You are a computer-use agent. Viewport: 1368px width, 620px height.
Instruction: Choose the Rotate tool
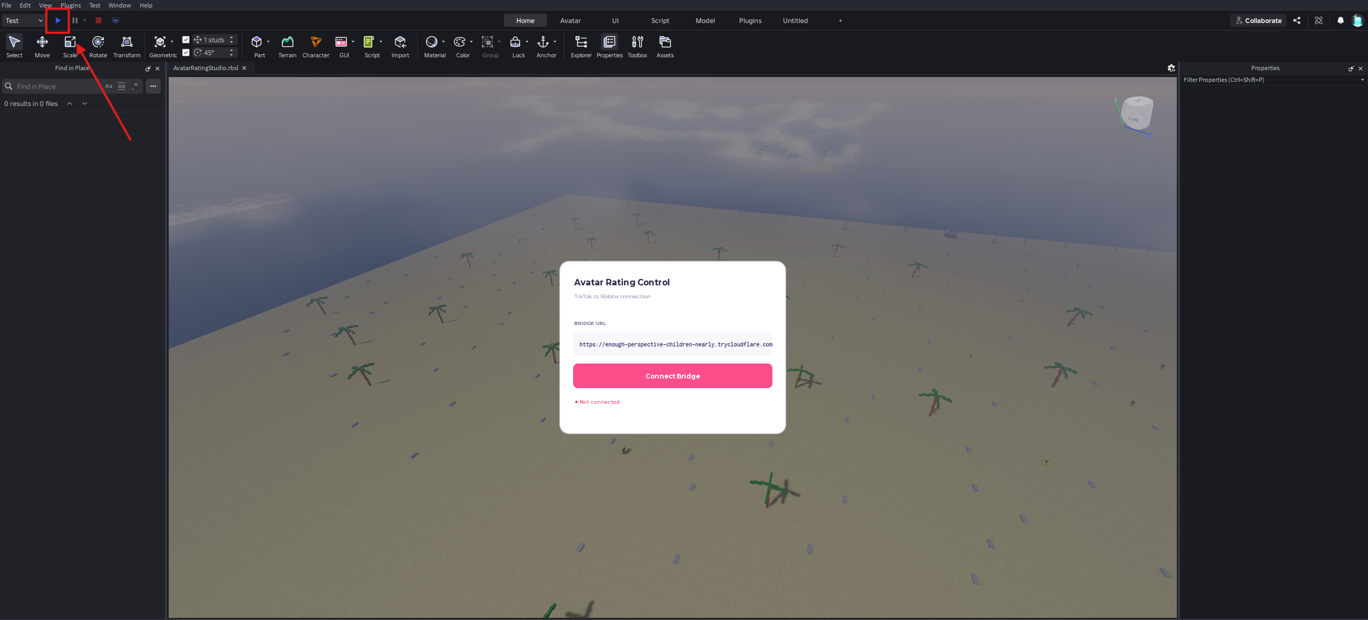[x=98, y=46]
